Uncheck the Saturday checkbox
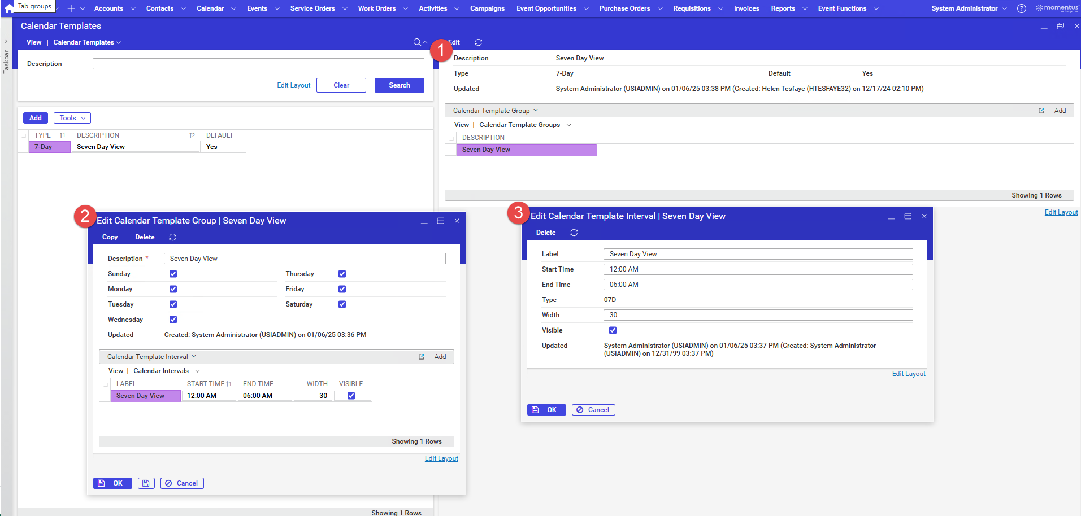 click(x=342, y=304)
